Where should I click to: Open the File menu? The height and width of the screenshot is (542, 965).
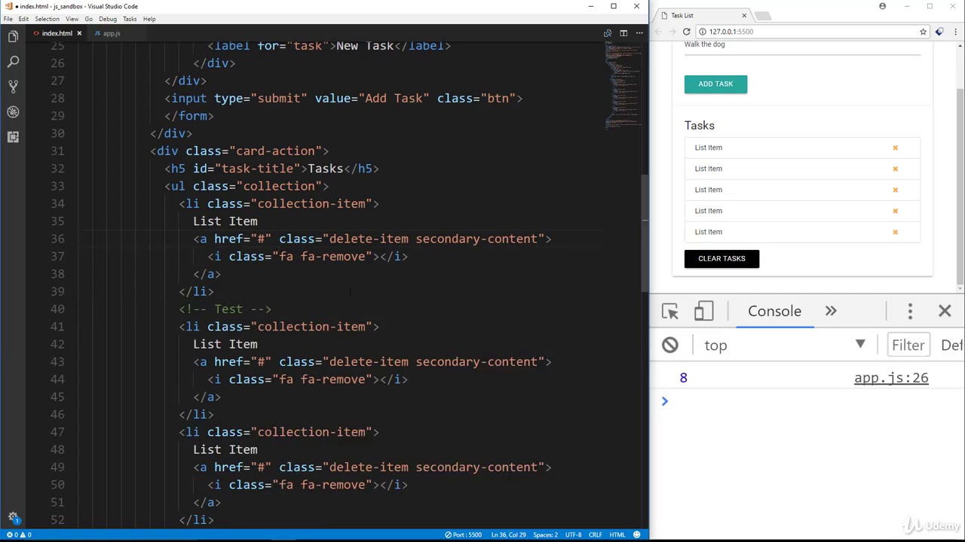8,19
